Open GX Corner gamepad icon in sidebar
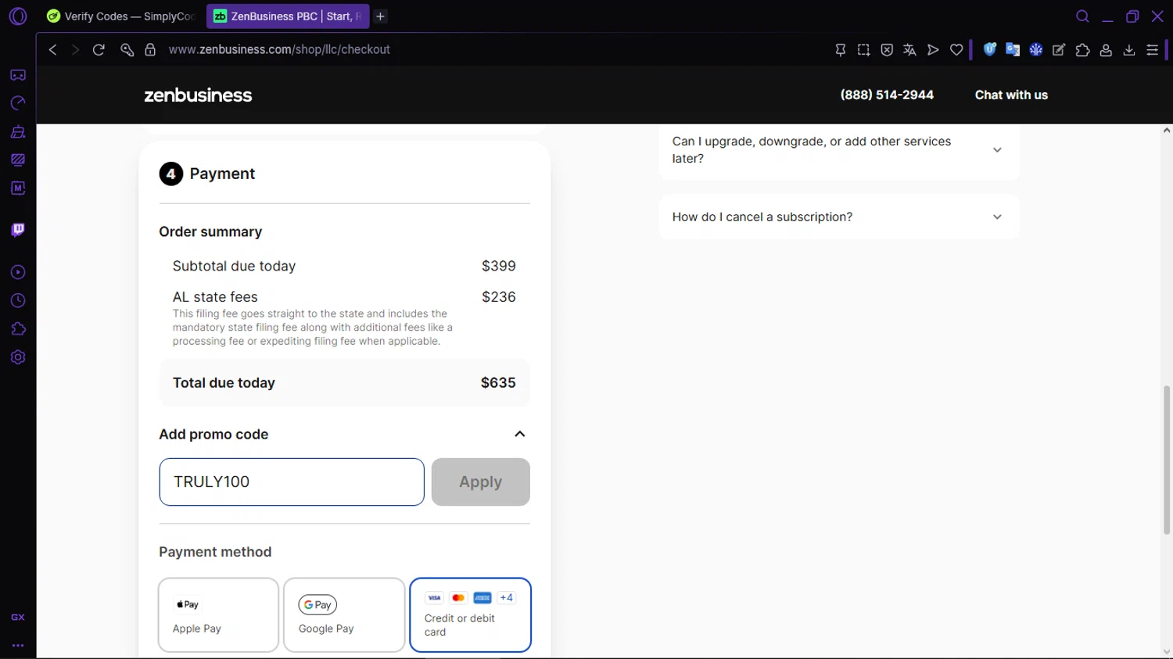The image size is (1173, 659). [18, 75]
